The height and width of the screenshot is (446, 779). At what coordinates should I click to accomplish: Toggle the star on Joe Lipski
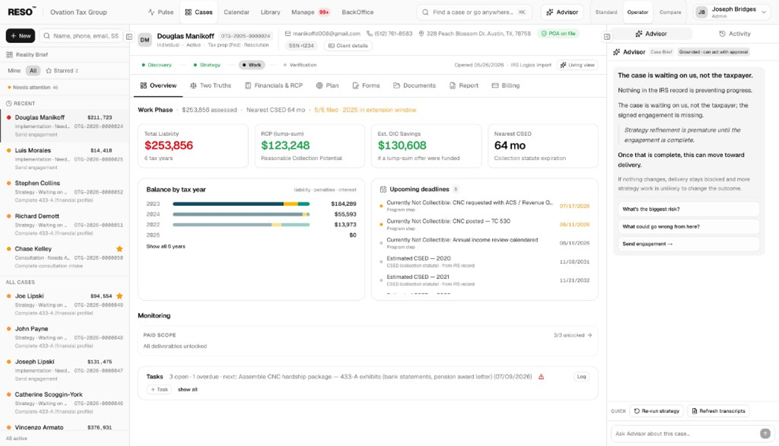pos(119,296)
